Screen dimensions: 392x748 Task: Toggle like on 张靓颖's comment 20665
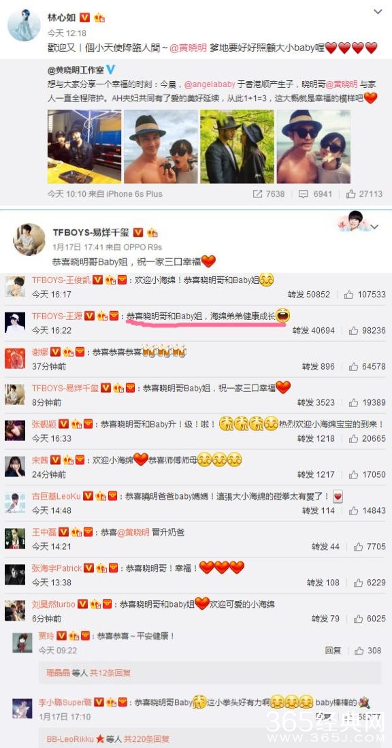click(353, 438)
